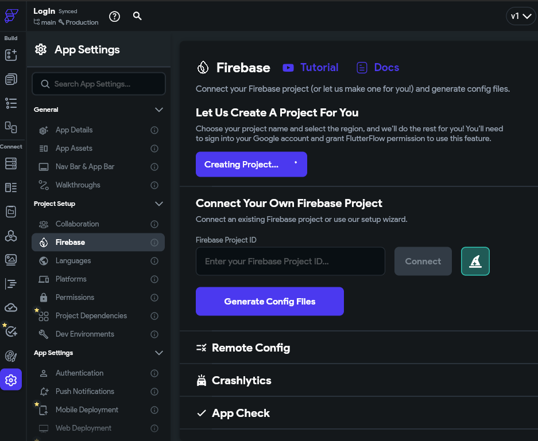
Task: Click the info icon beside Walkthroughs
Action: [x=154, y=185]
